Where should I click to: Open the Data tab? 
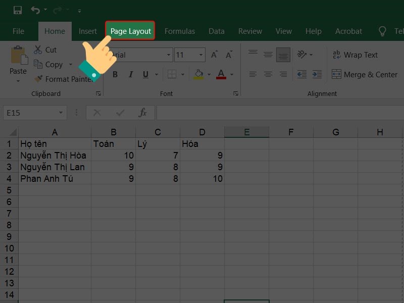click(x=217, y=31)
